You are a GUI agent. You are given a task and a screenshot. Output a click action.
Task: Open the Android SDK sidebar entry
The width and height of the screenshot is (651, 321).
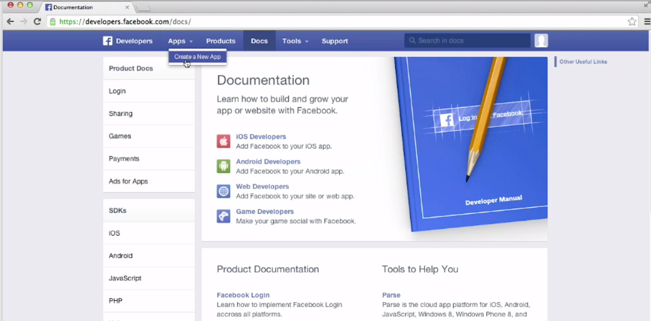pos(149,255)
